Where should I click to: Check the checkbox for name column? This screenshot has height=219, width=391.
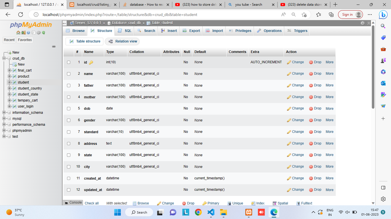[69, 74]
